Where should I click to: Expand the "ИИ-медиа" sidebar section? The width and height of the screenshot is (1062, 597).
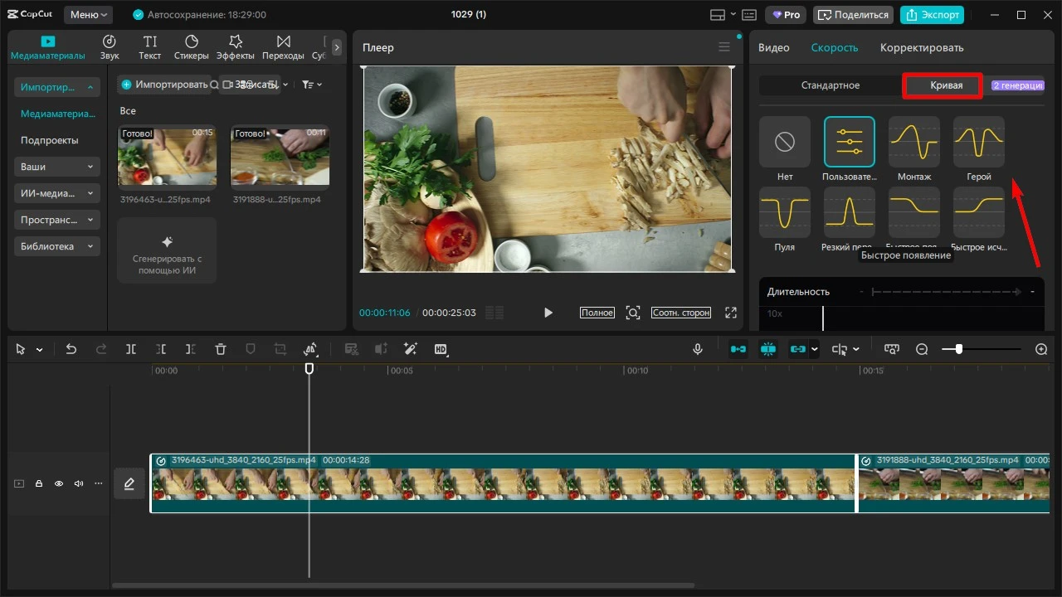(x=57, y=193)
